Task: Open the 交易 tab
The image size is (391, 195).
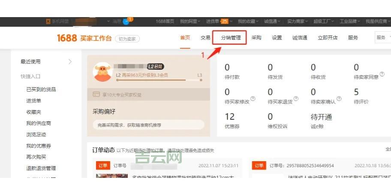Action: (x=205, y=38)
